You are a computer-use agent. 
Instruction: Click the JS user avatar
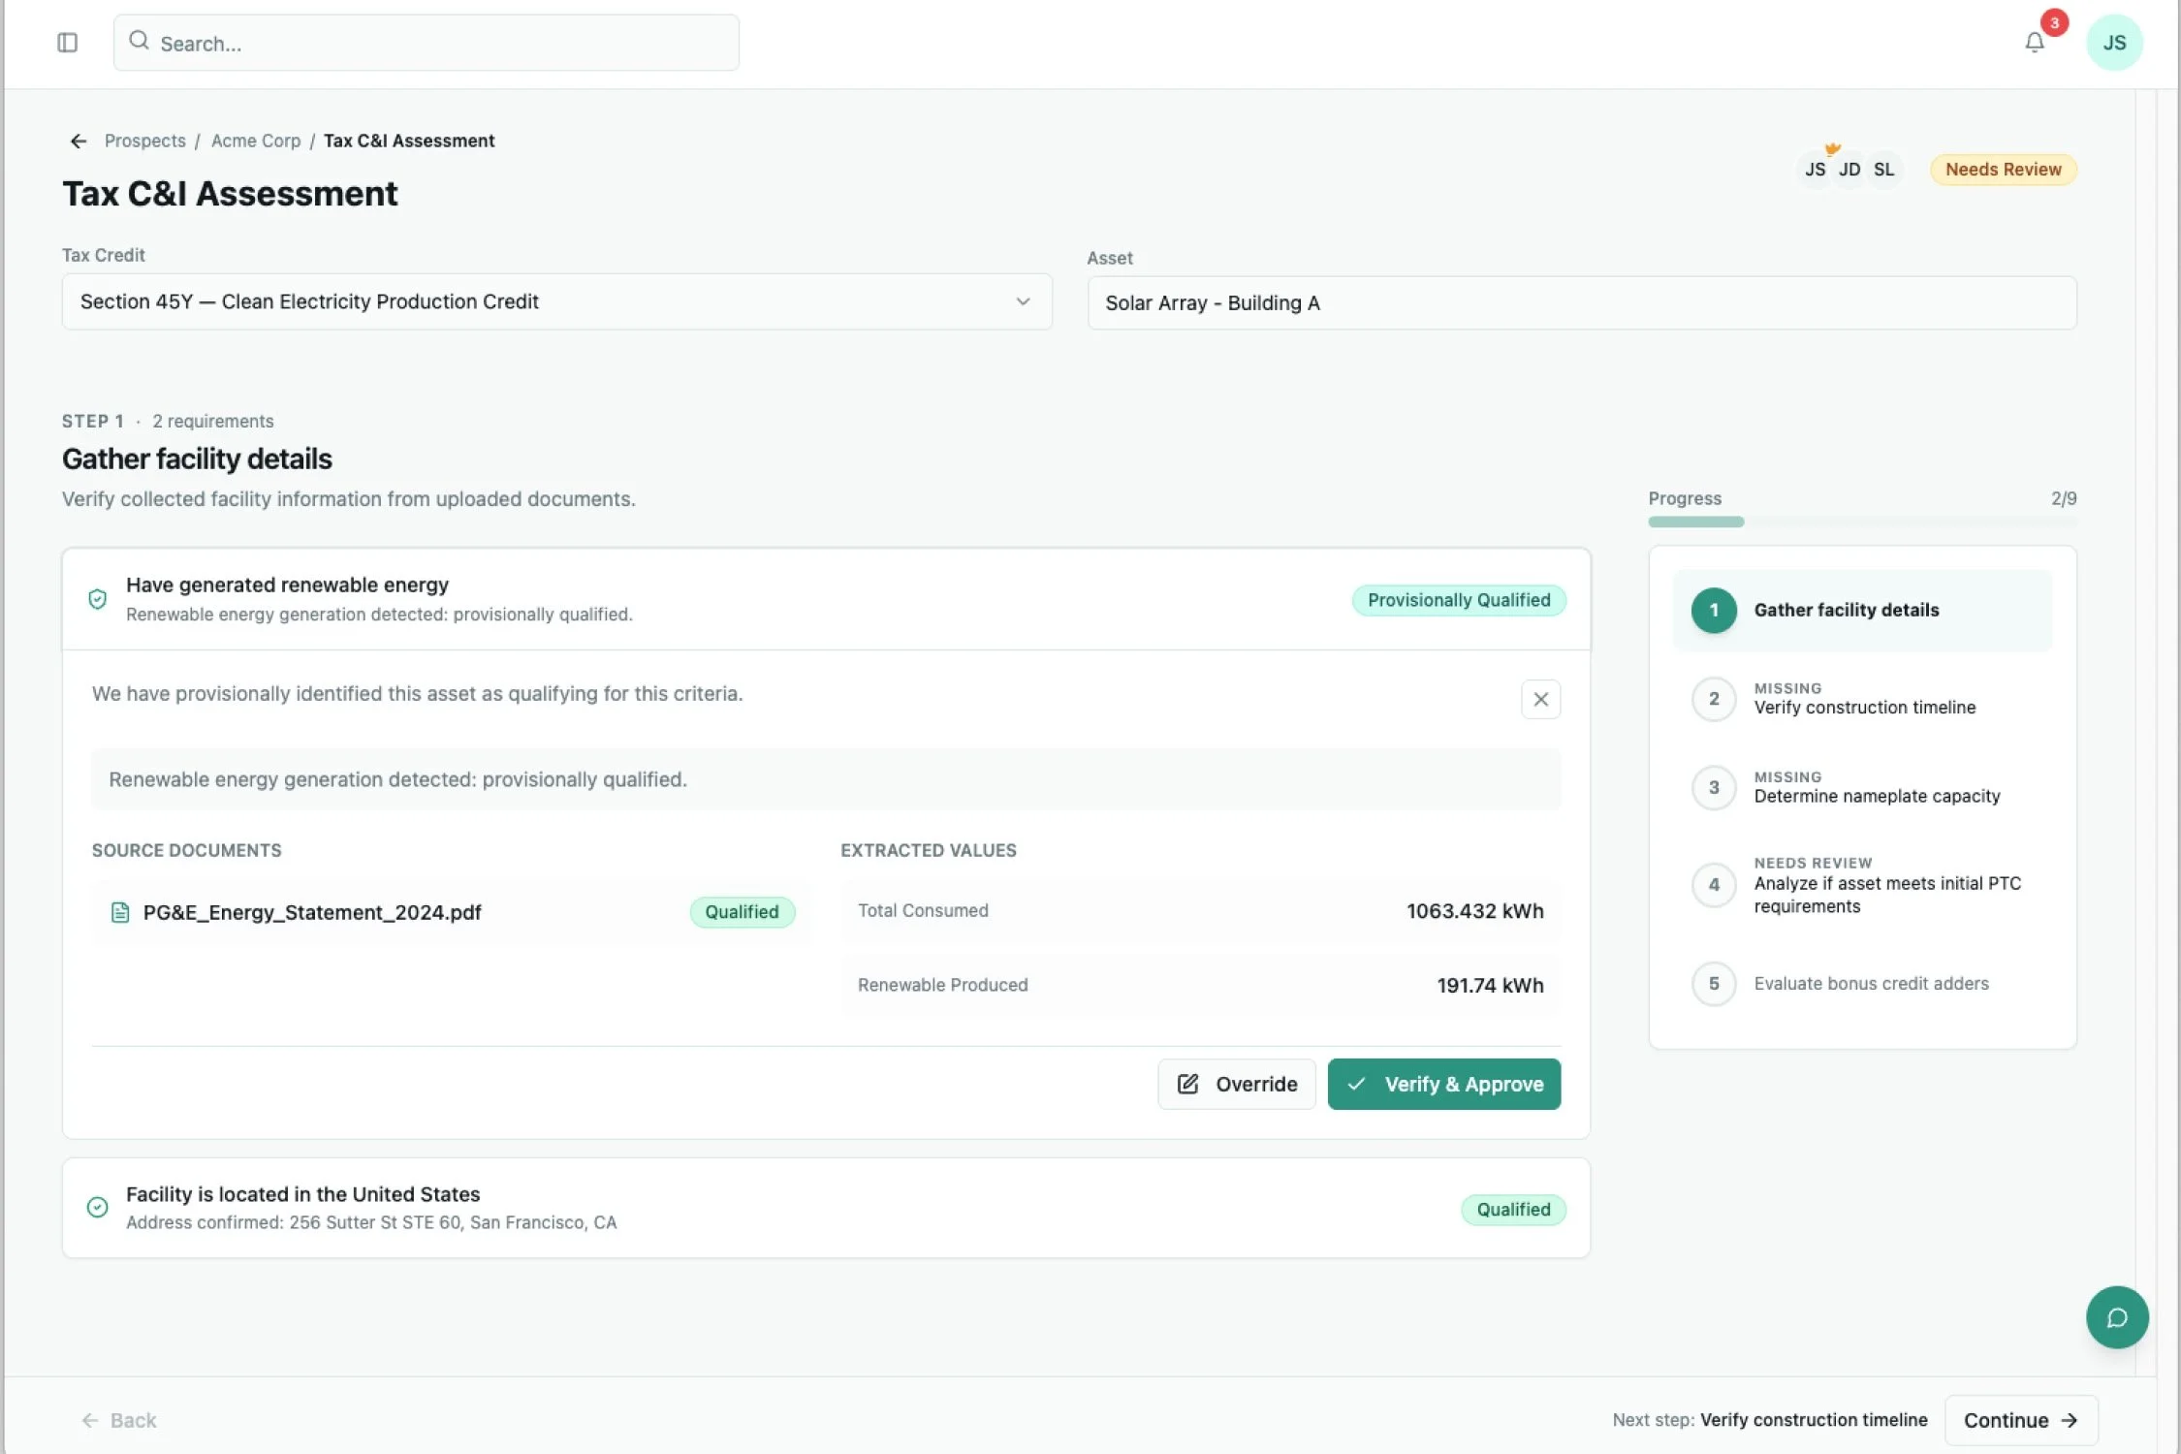2113,43
